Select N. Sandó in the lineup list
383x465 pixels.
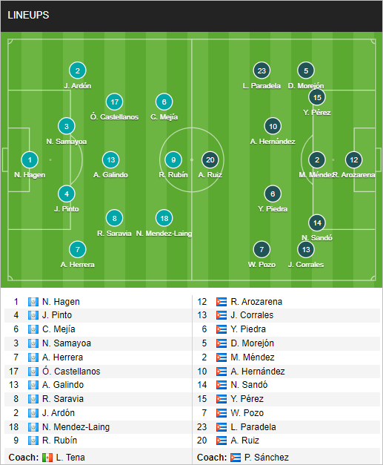pos(249,385)
